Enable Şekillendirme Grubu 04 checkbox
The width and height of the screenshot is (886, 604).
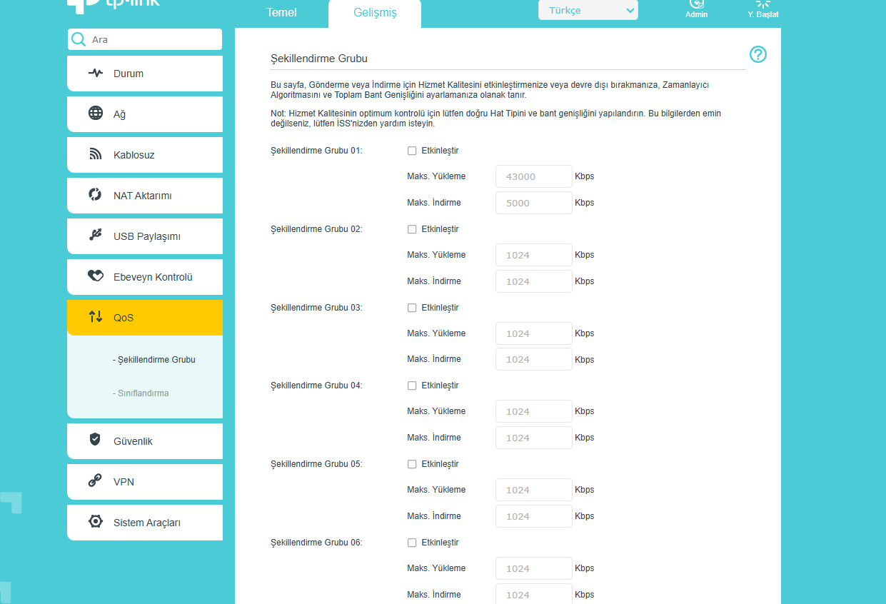coord(412,386)
